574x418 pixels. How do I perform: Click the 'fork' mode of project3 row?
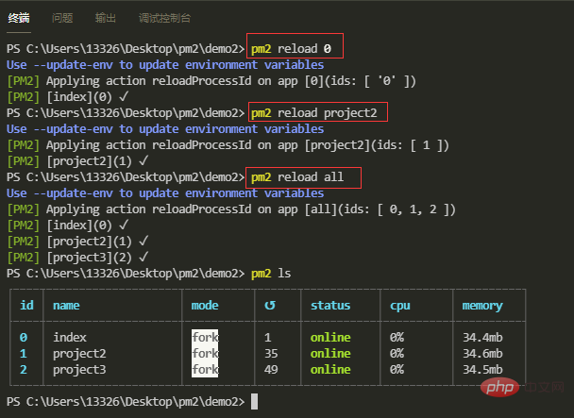pos(205,369)
